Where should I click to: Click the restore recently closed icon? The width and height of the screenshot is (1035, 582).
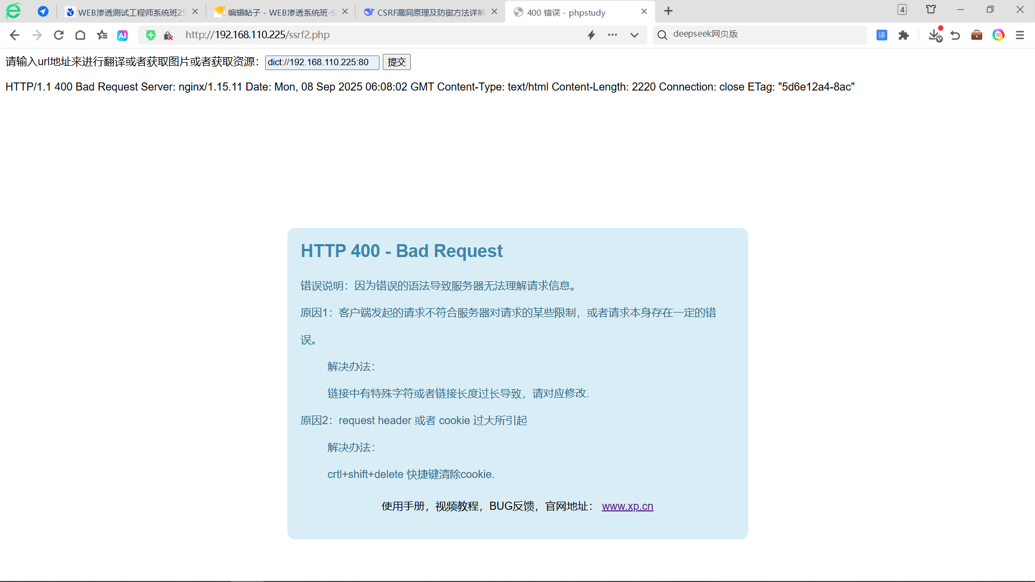pyautogui.click(x=956, y=34)
